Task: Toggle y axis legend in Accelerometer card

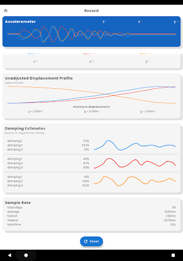Action: pos(176,22)
